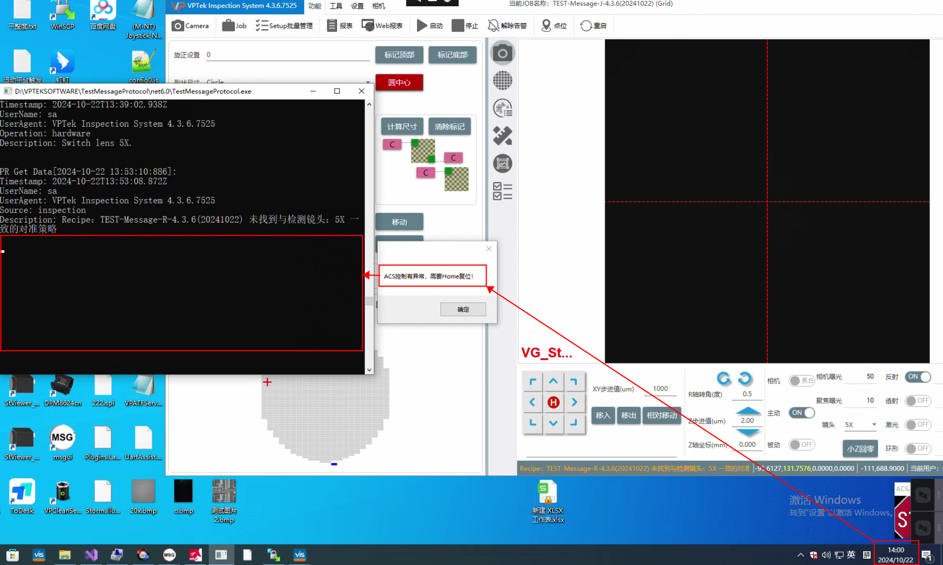Click the 启动 play button
The image size is (943, 565).
coord(430,26)
